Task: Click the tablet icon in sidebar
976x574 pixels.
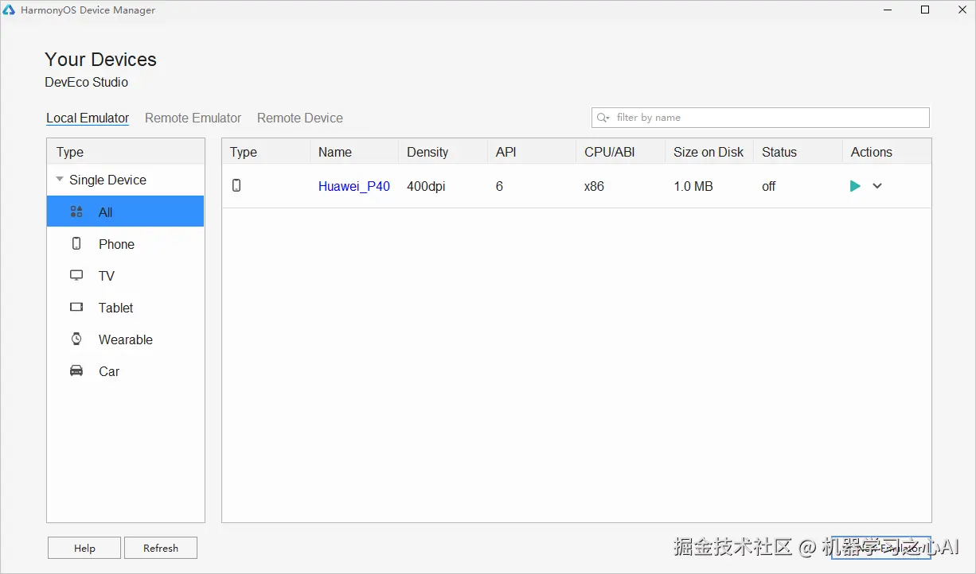Action: [x=76, y=307]
